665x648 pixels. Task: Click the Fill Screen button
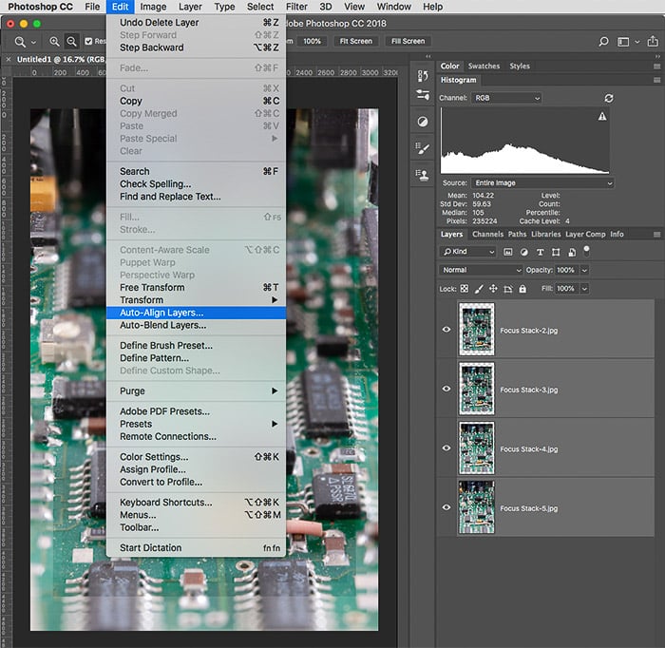tap(408, 41)
